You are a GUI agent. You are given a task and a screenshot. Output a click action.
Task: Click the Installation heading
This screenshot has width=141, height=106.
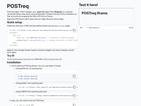14,62
